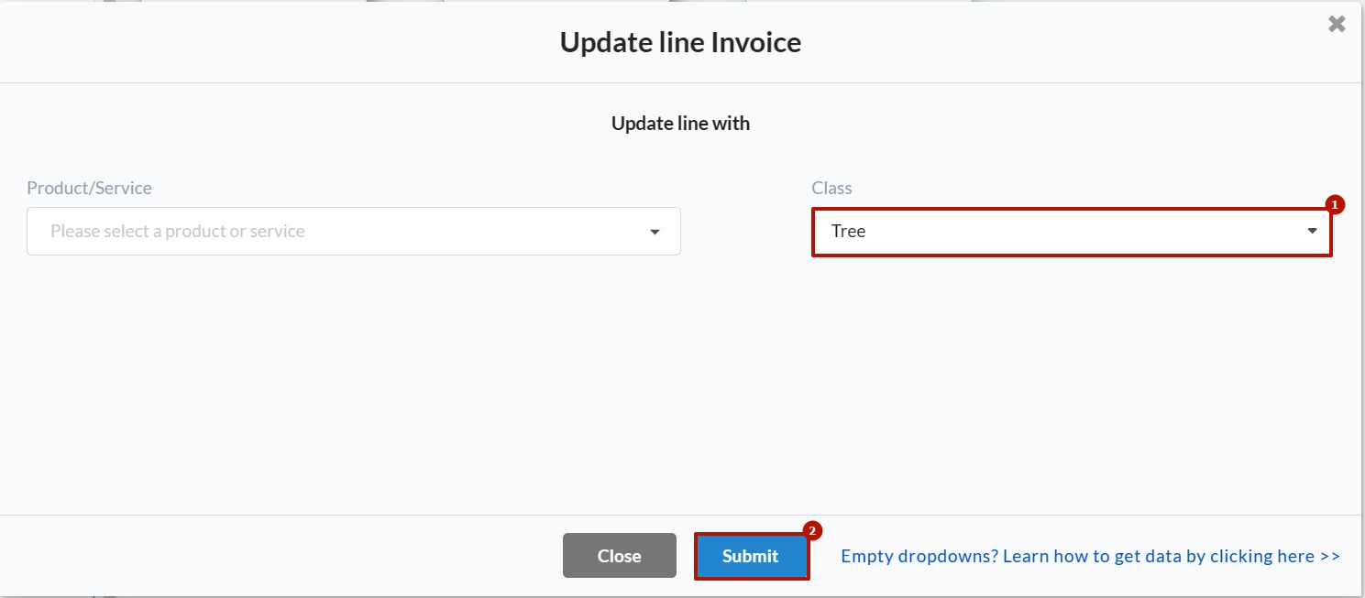Submit the line update
This screenshot has width=1365, height=598.
click(751, 556)
